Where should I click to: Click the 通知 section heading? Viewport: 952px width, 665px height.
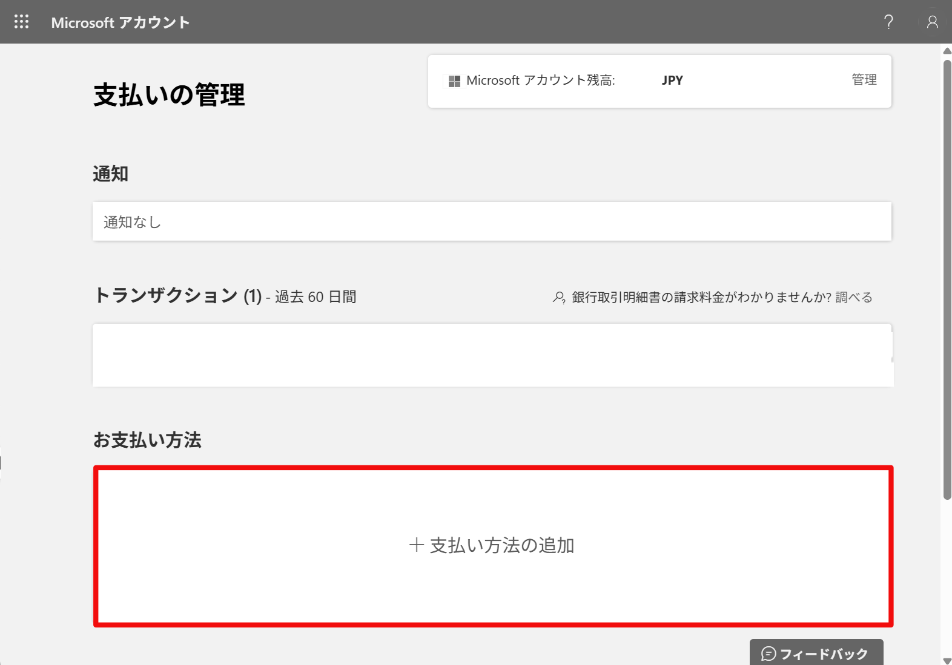[x=110, y=174]
